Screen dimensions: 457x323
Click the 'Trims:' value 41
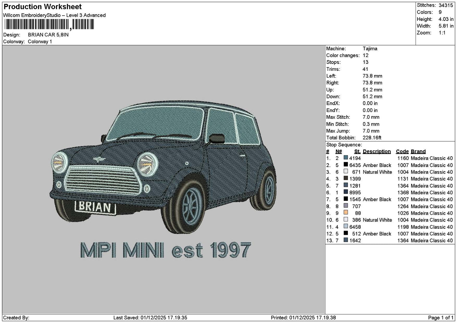(366, 69)
